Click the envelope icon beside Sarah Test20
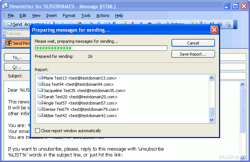 [x=40, y=96]
